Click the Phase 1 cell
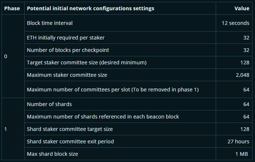 point(6,129)
